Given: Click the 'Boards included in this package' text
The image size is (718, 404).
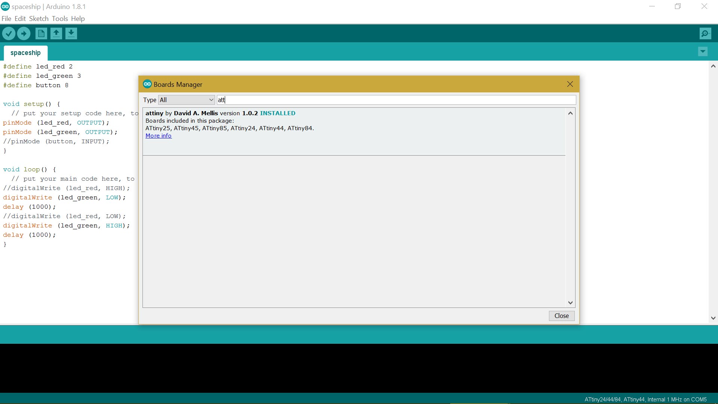Looking at the screenshot, I should click(x=190, y=121).
